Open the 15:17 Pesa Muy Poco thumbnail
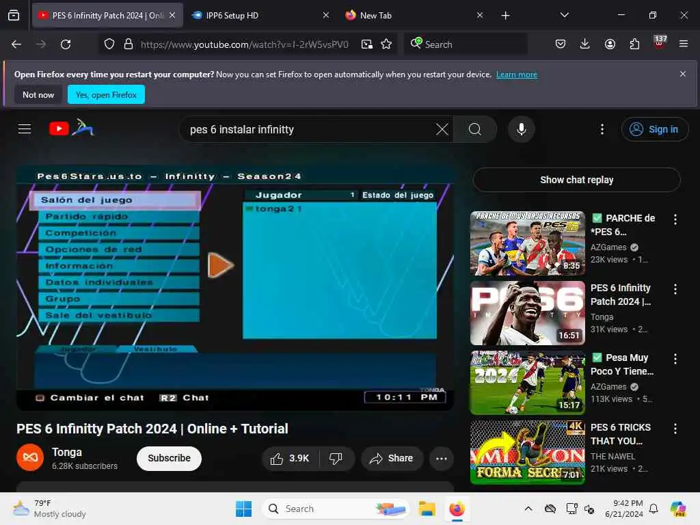Viewport: 700px width, 525px height. [527, 383]
